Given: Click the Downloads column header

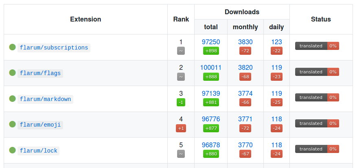Looking at the screenshot, I should [x=242, y=12].
